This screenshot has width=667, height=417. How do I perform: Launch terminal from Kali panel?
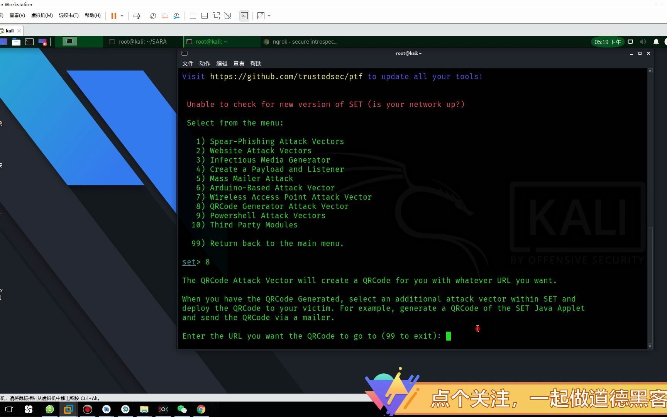click(x=29, y=42)
